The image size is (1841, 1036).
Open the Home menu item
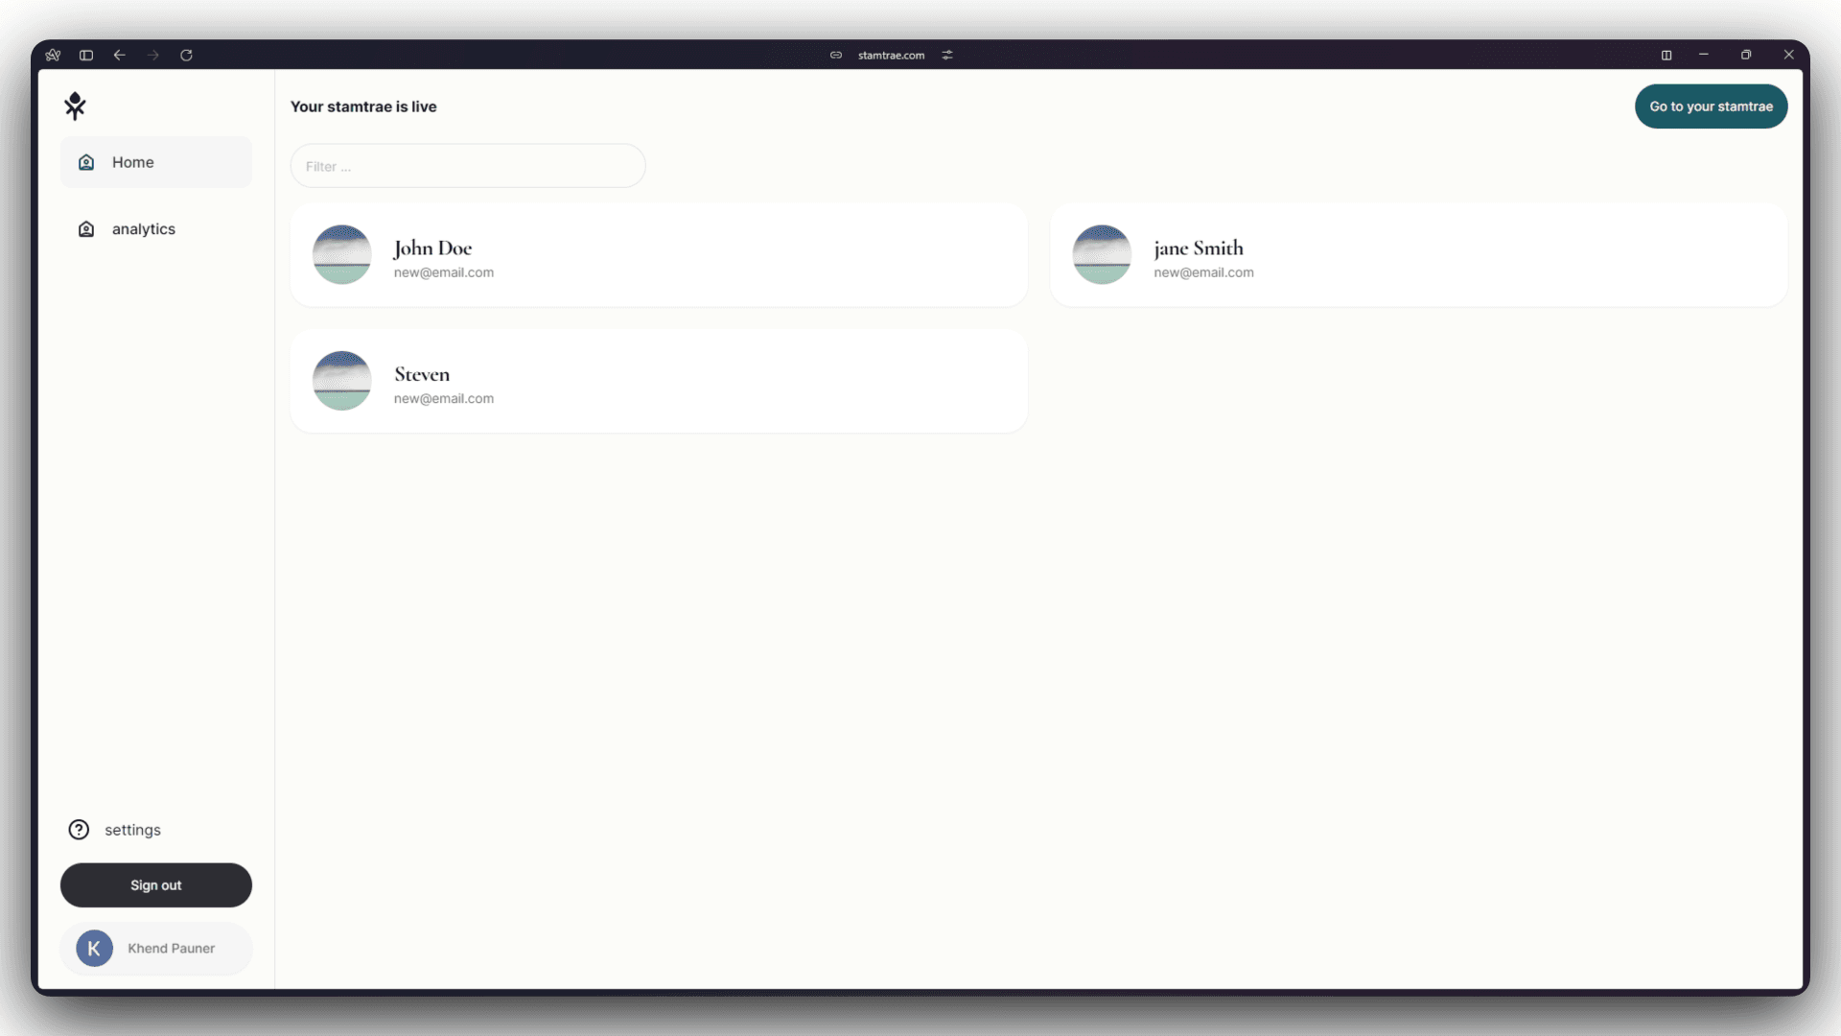156,162
